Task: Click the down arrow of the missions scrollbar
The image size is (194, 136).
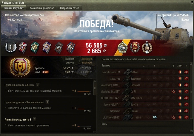Action: pos(95,132)
